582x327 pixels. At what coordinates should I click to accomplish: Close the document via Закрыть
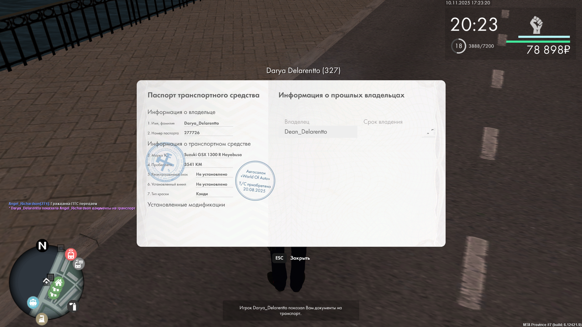(300, 258)
